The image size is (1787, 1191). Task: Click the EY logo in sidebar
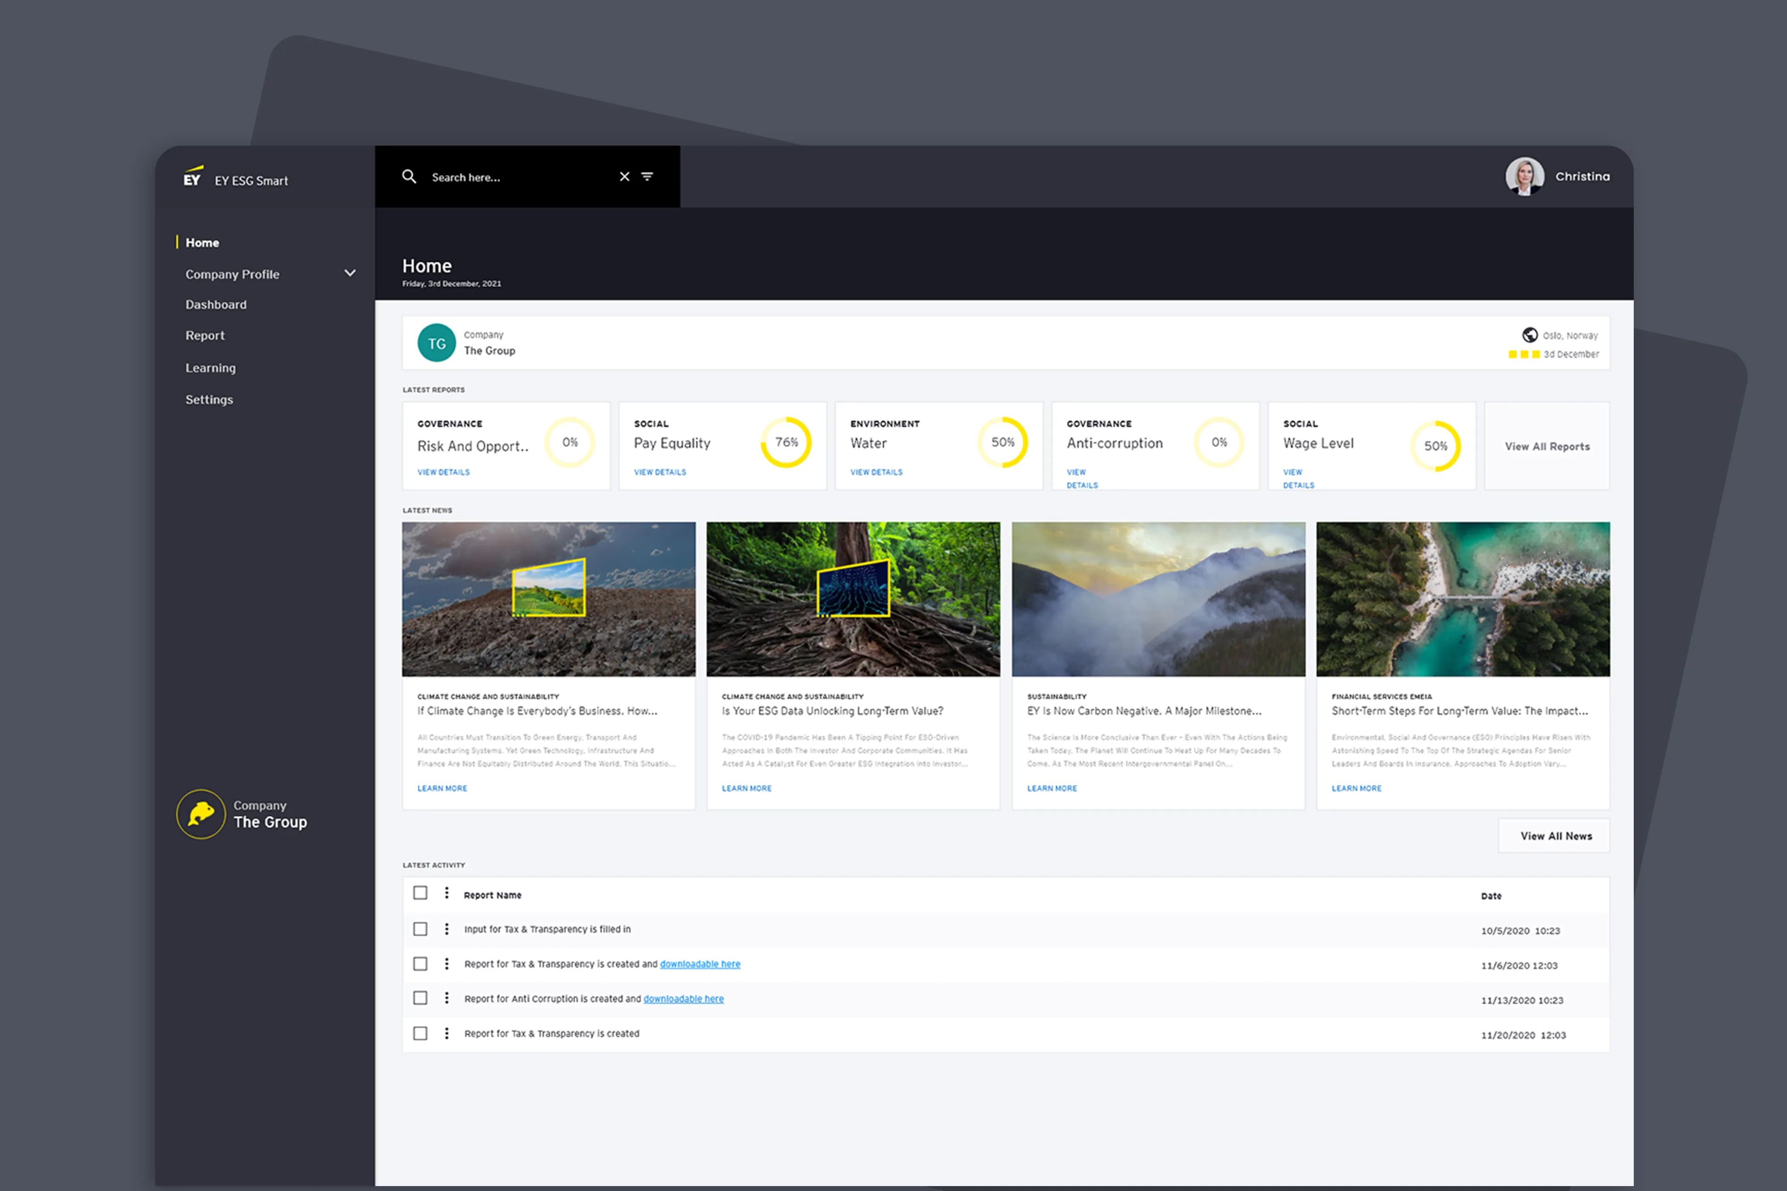193,177
